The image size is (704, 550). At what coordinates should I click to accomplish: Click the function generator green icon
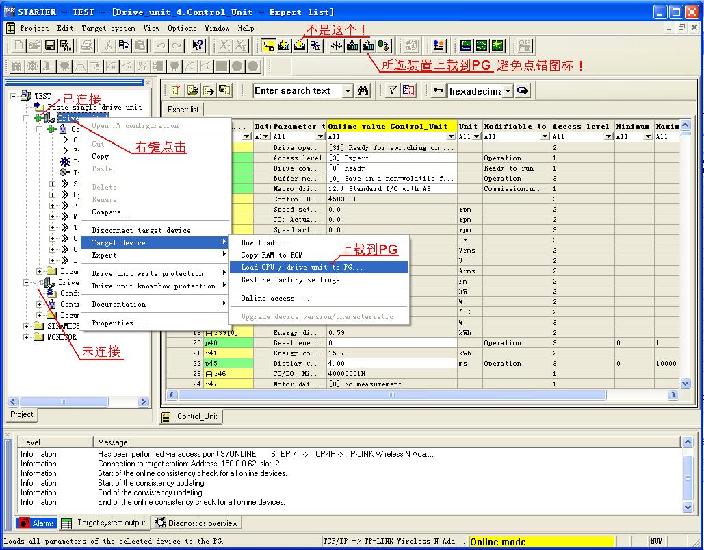point(482,45)
